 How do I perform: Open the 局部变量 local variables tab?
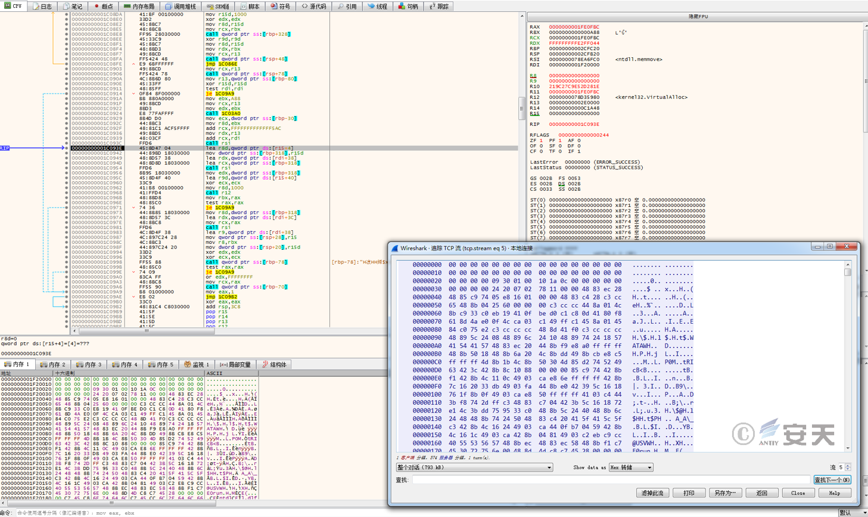(235, 364)
